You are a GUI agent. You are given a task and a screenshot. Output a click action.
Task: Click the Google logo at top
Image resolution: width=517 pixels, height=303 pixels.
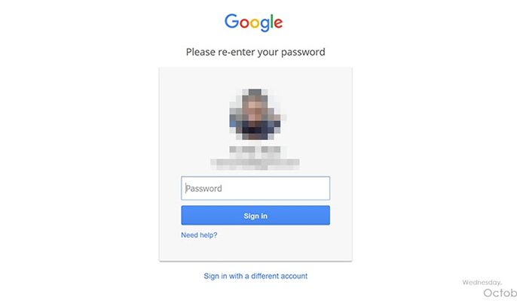pos(253,23)
